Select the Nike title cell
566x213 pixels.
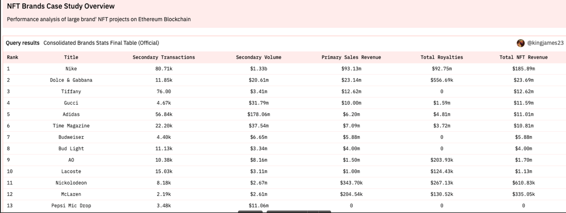click(x=71, y=69)
